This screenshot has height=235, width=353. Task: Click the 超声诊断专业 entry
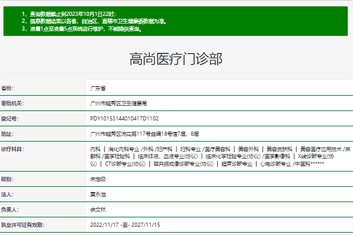point(237,164)
